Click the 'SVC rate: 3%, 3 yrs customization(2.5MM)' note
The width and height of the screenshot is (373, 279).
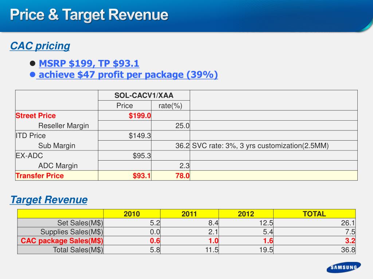click(x=260, y=146)
